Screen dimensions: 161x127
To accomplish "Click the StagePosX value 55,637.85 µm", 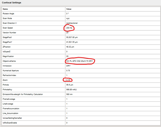I will click(x=74, y=37).
